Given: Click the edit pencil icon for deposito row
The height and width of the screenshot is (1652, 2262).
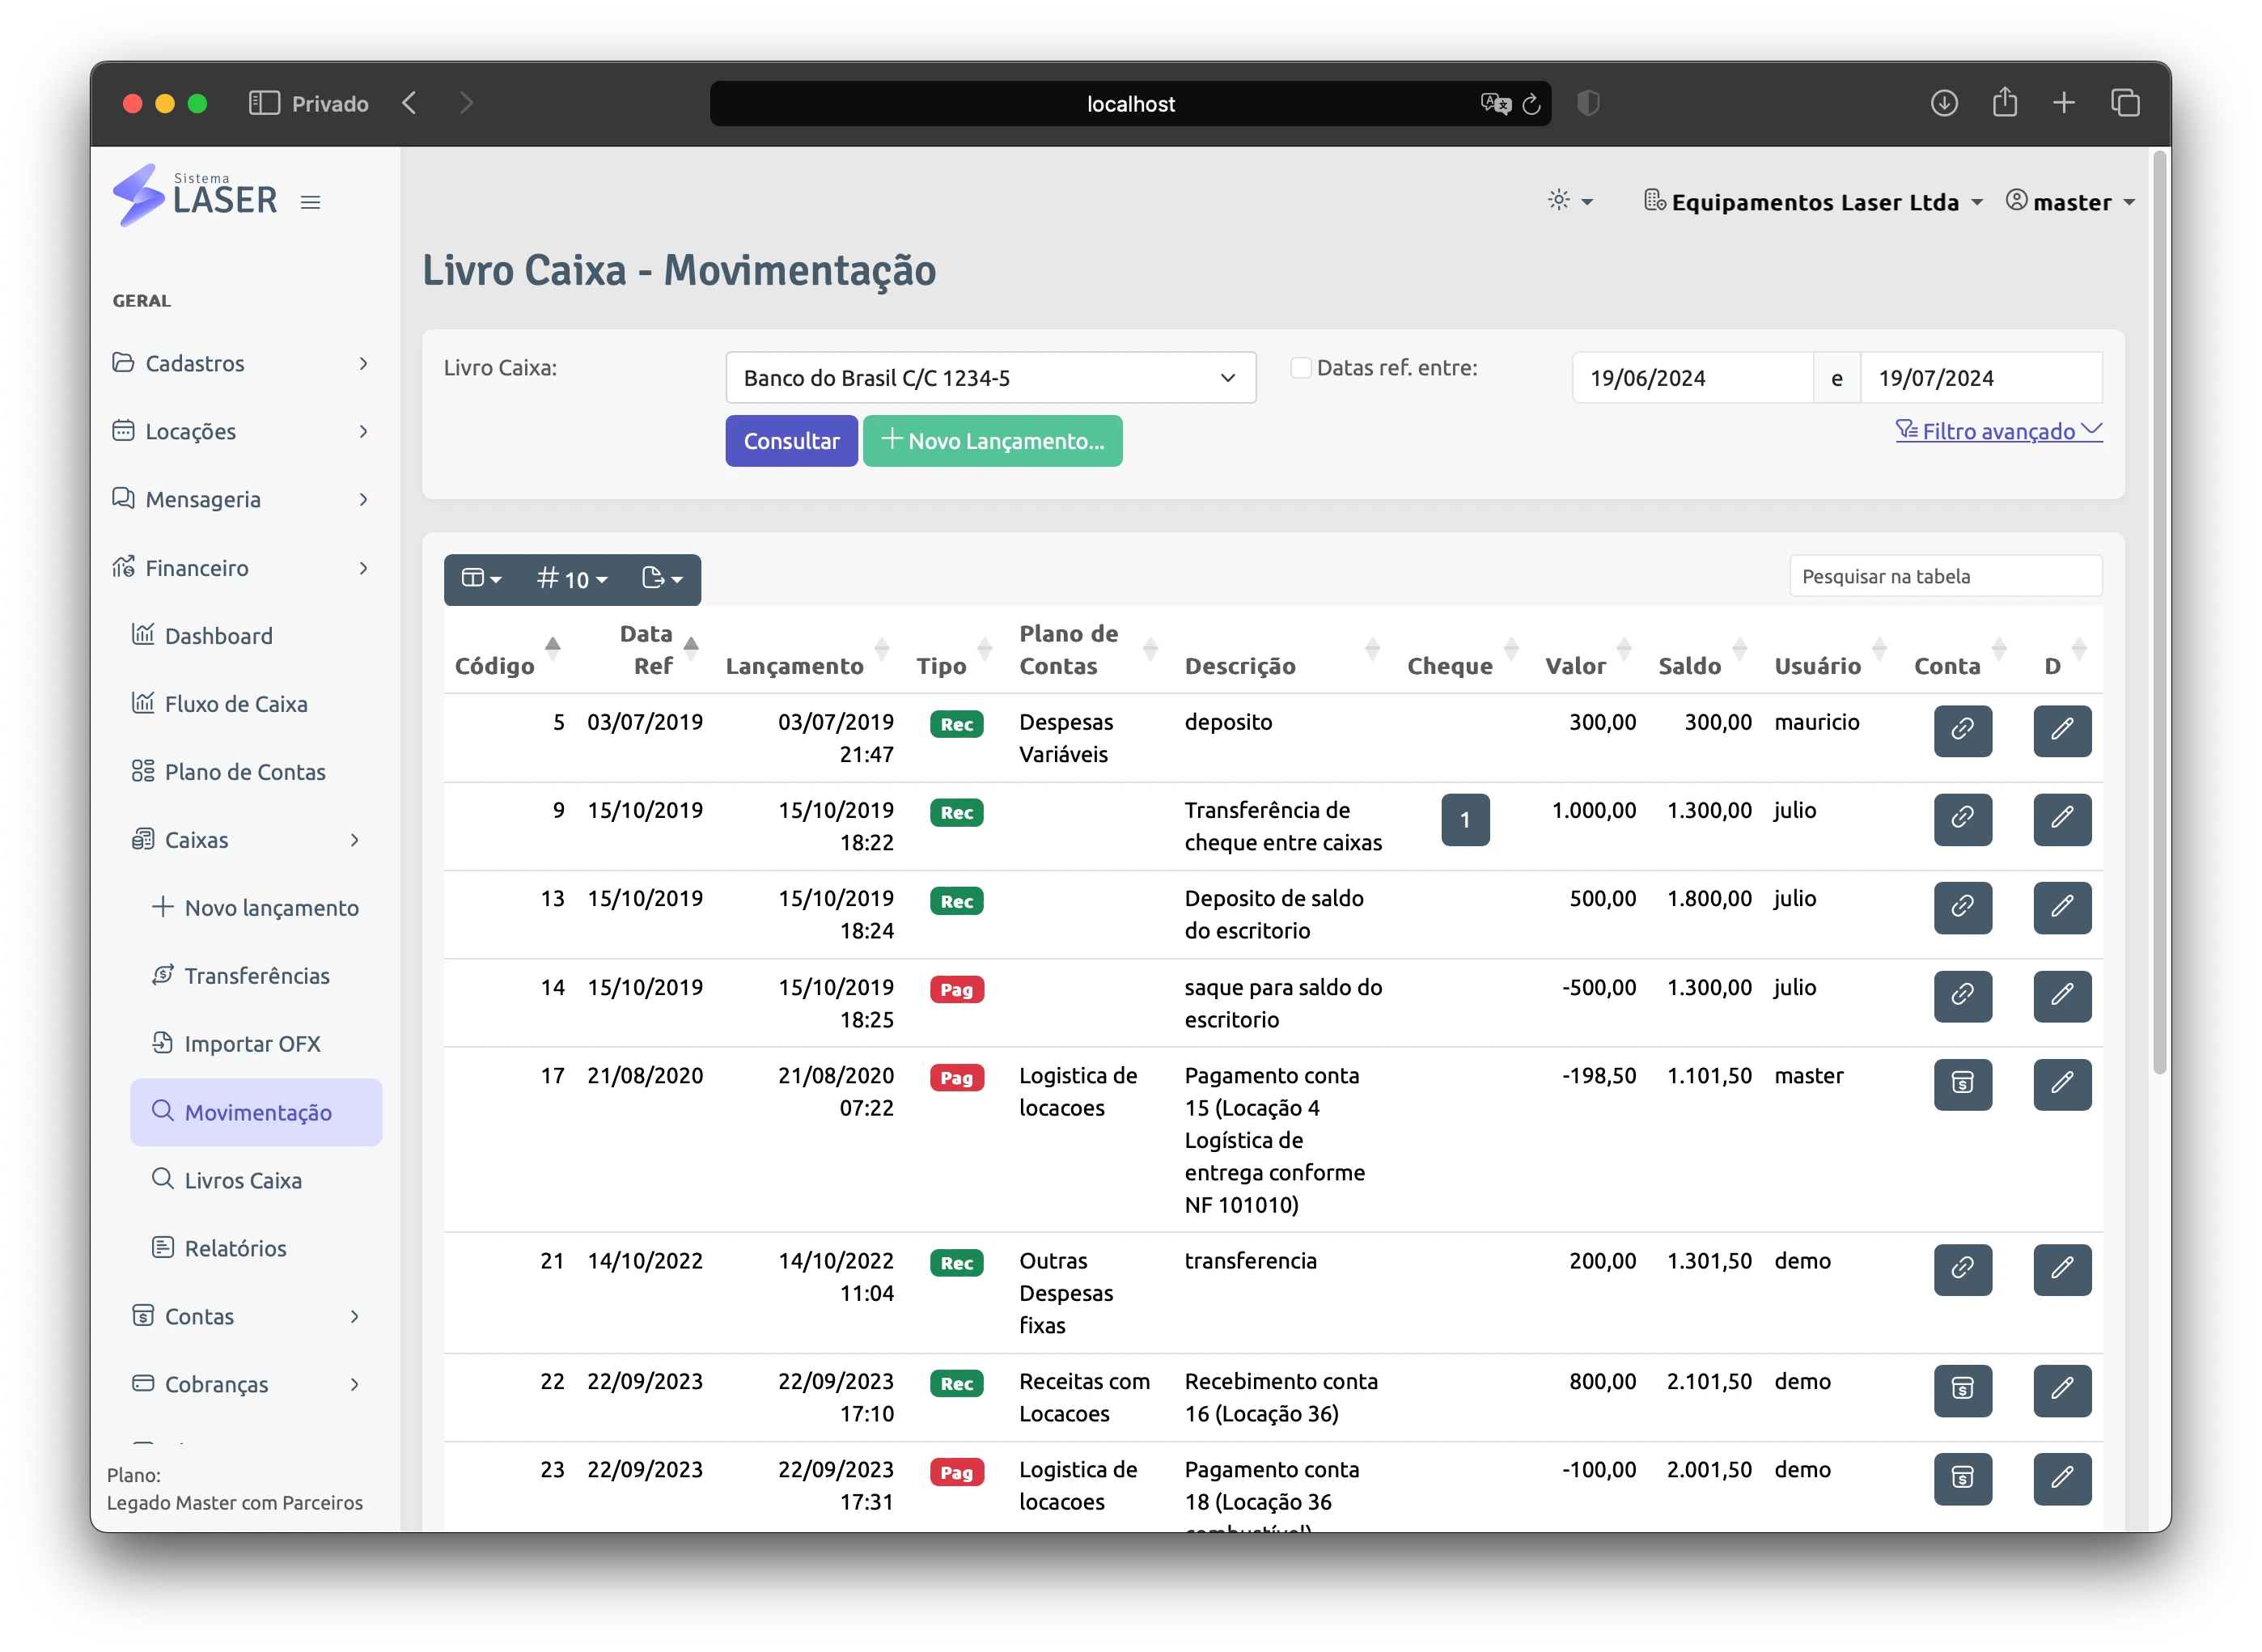Looking at the screenshot, I should [x=2061, y=730].
